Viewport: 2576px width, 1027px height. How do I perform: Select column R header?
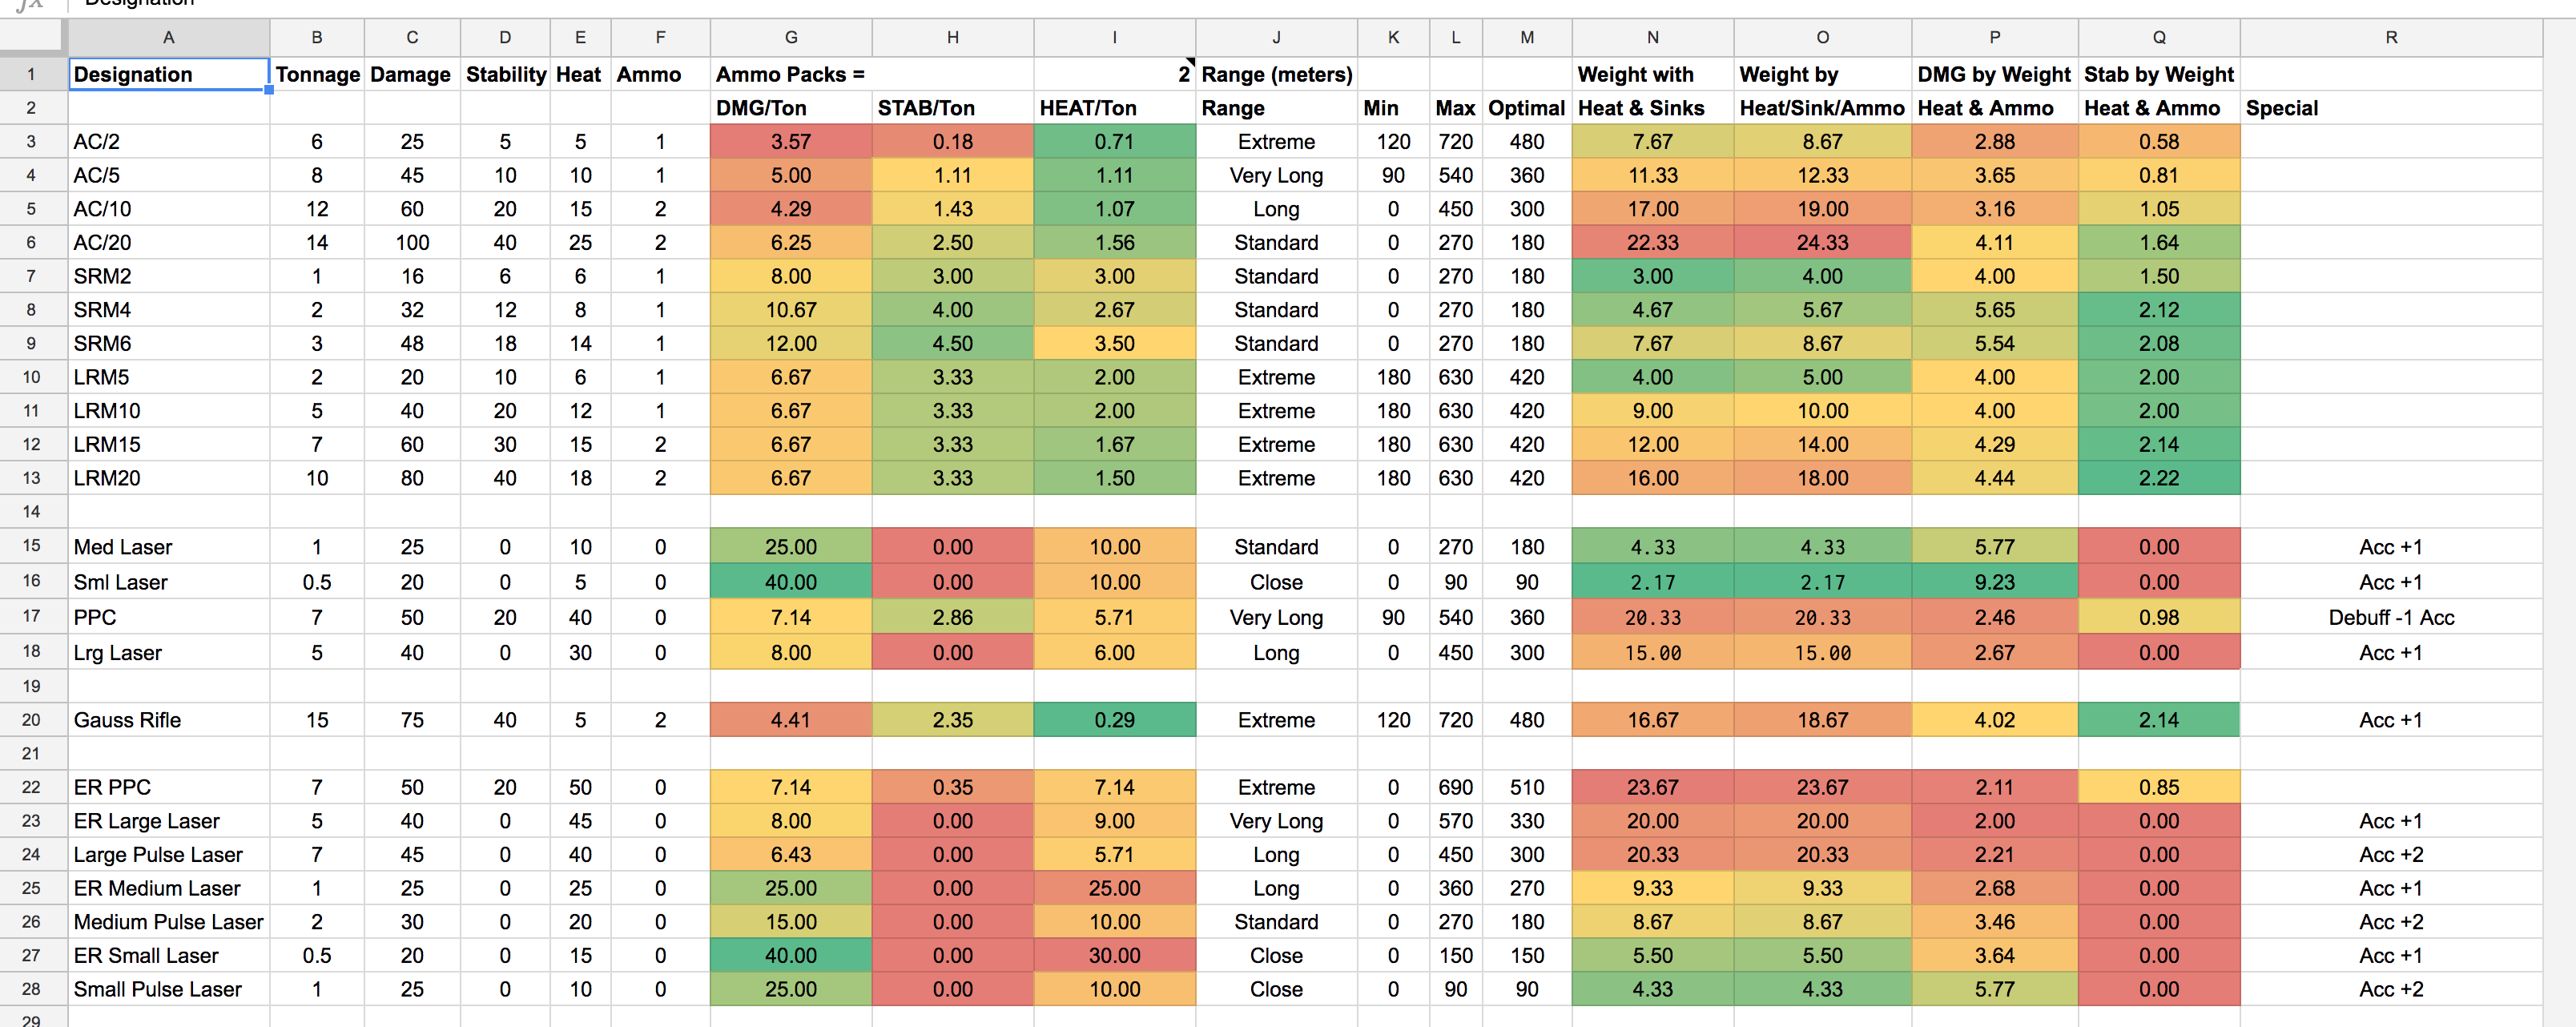(x=2390, y=37)
